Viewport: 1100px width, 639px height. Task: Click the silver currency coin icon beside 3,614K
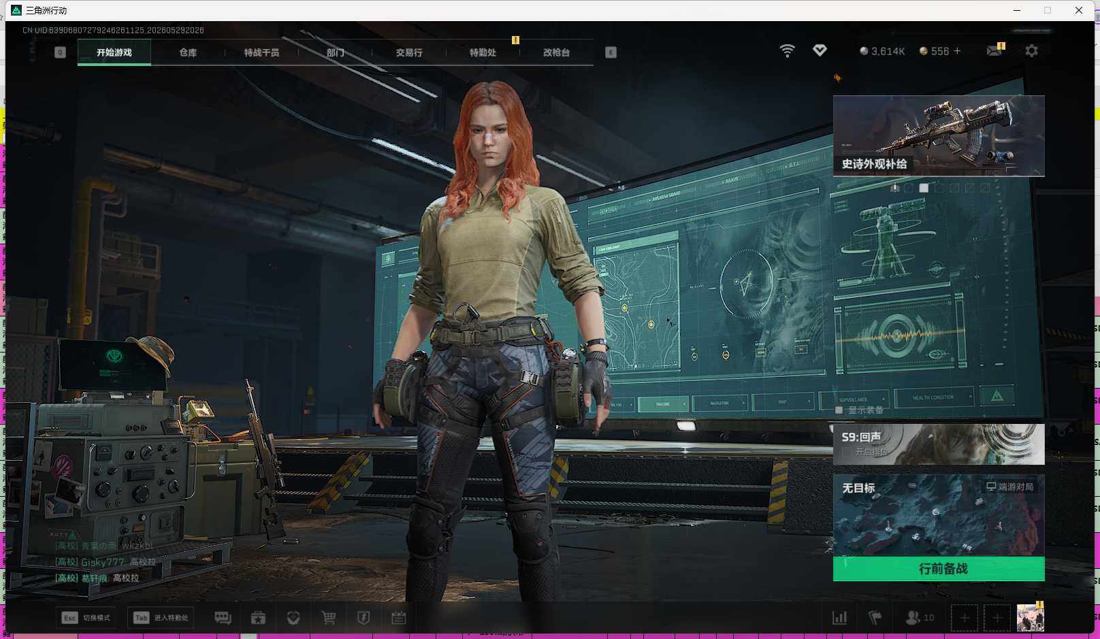click(864, 51)
